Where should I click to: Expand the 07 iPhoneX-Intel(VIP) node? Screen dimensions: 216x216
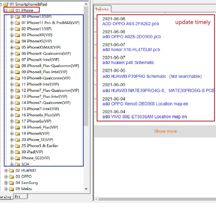point(12,60)
